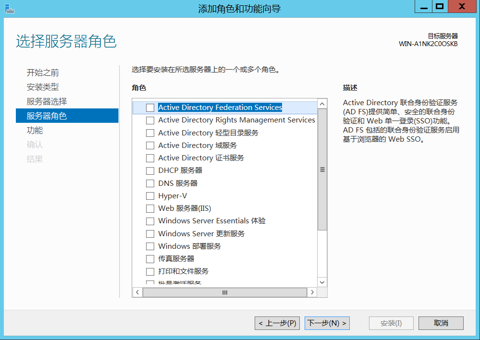The image size is (480, 340).
Task: Click the scroll up arrow of roles list
Action: 322,104
